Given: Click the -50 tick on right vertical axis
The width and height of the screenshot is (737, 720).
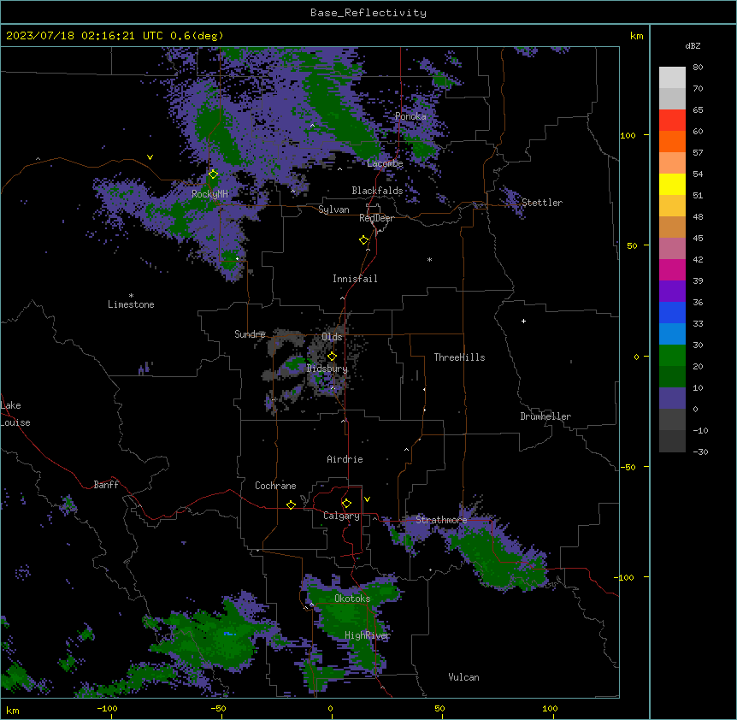Looking at the screenshot, I should [x=628, y=467].
